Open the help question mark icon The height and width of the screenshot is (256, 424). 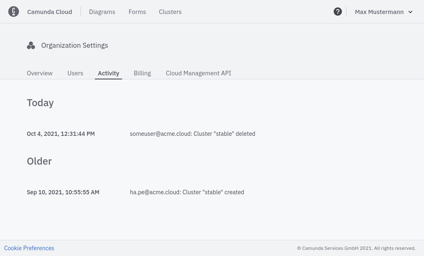(337, 12)
